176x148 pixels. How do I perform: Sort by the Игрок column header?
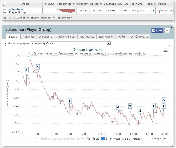point(25,4)
